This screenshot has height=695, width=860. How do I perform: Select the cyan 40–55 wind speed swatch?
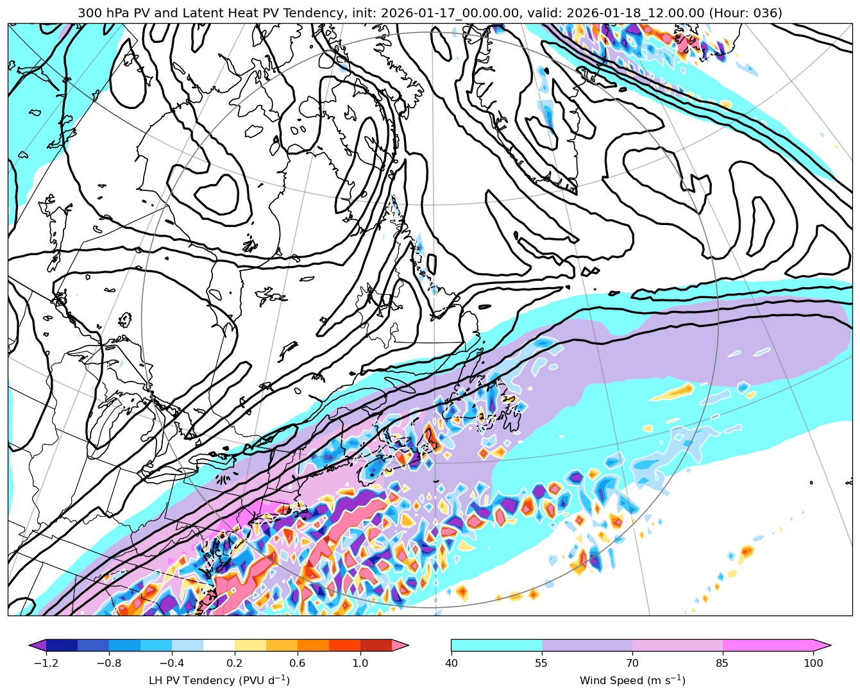pyautogui.click(x=496, y=646)
